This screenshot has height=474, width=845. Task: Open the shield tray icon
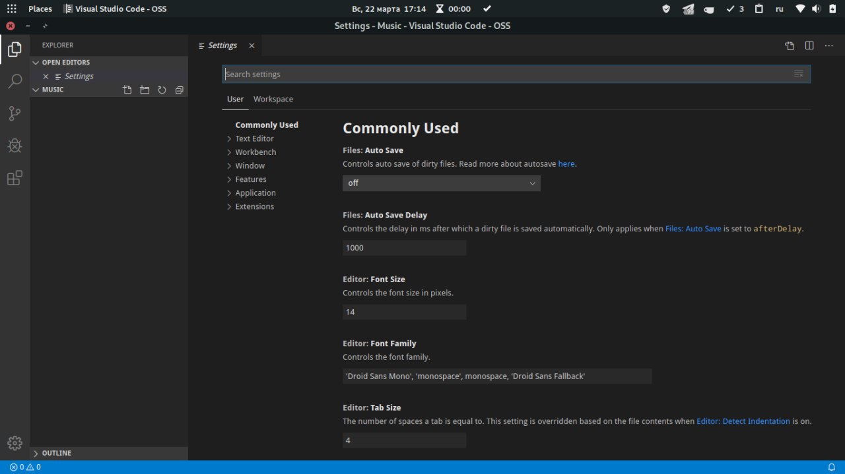666,9
